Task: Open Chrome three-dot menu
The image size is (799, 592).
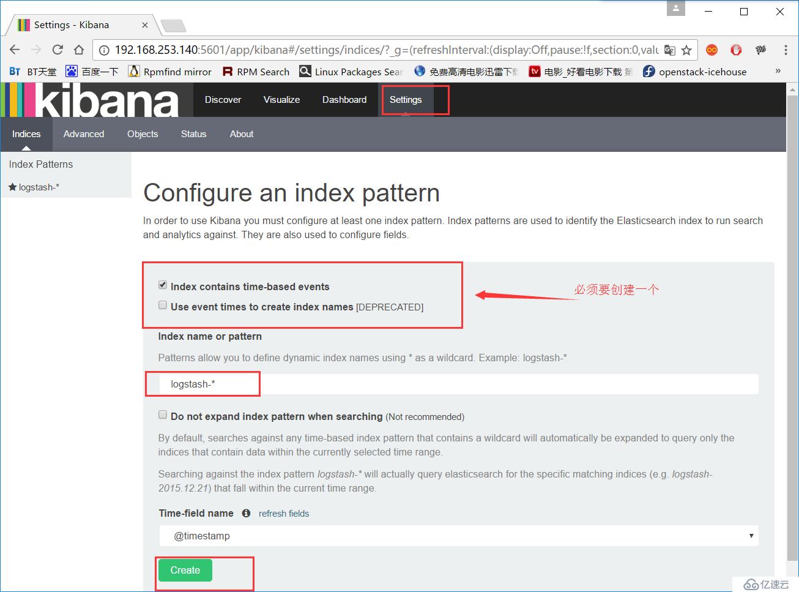Action: [786, 50]
